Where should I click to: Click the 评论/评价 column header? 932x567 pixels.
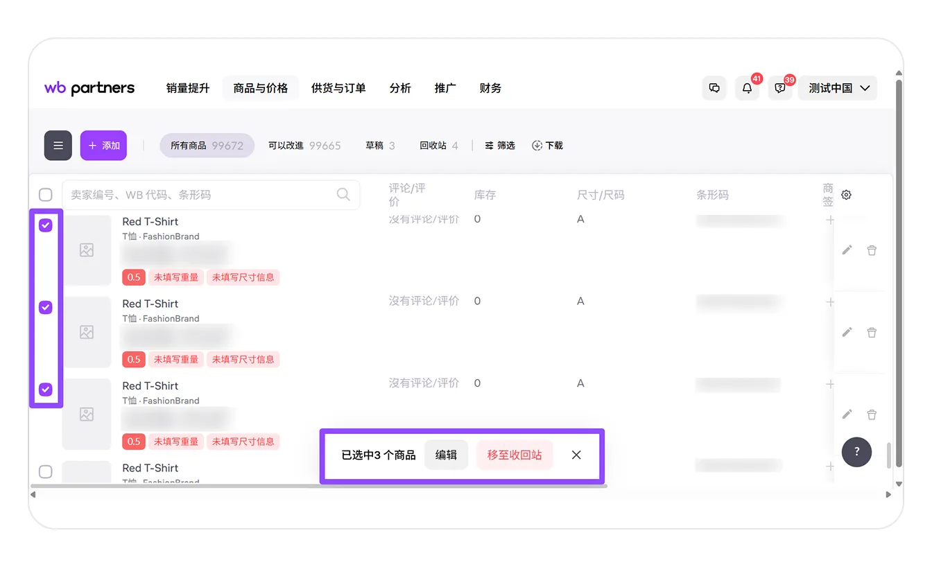pos(407,195)
